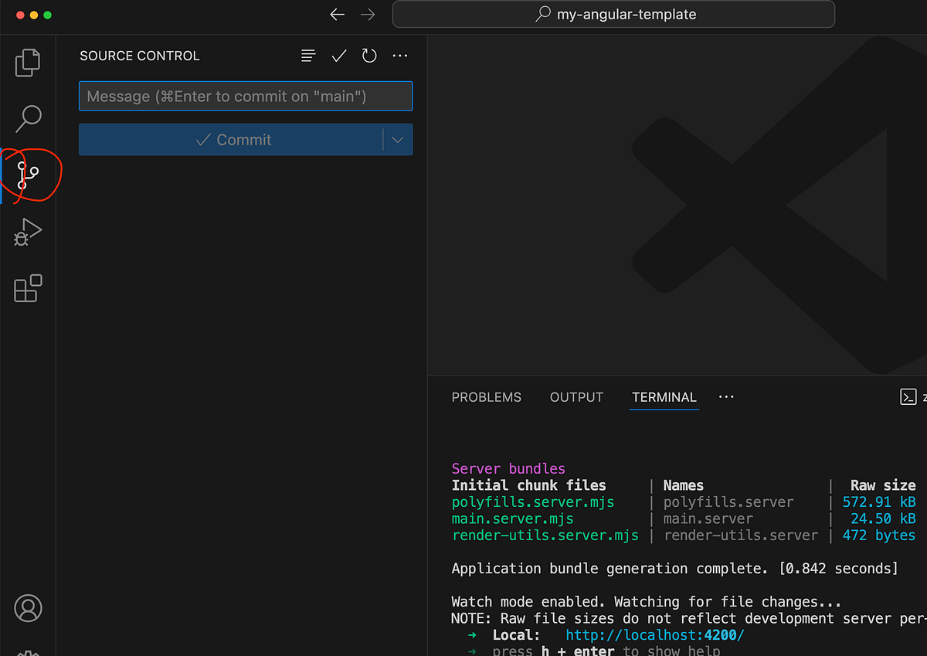
Task: Open http://localhost:4200/ from the terminal
Action: pos(654,634)
